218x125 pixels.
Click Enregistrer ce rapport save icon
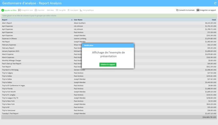(x=198, y=10)
